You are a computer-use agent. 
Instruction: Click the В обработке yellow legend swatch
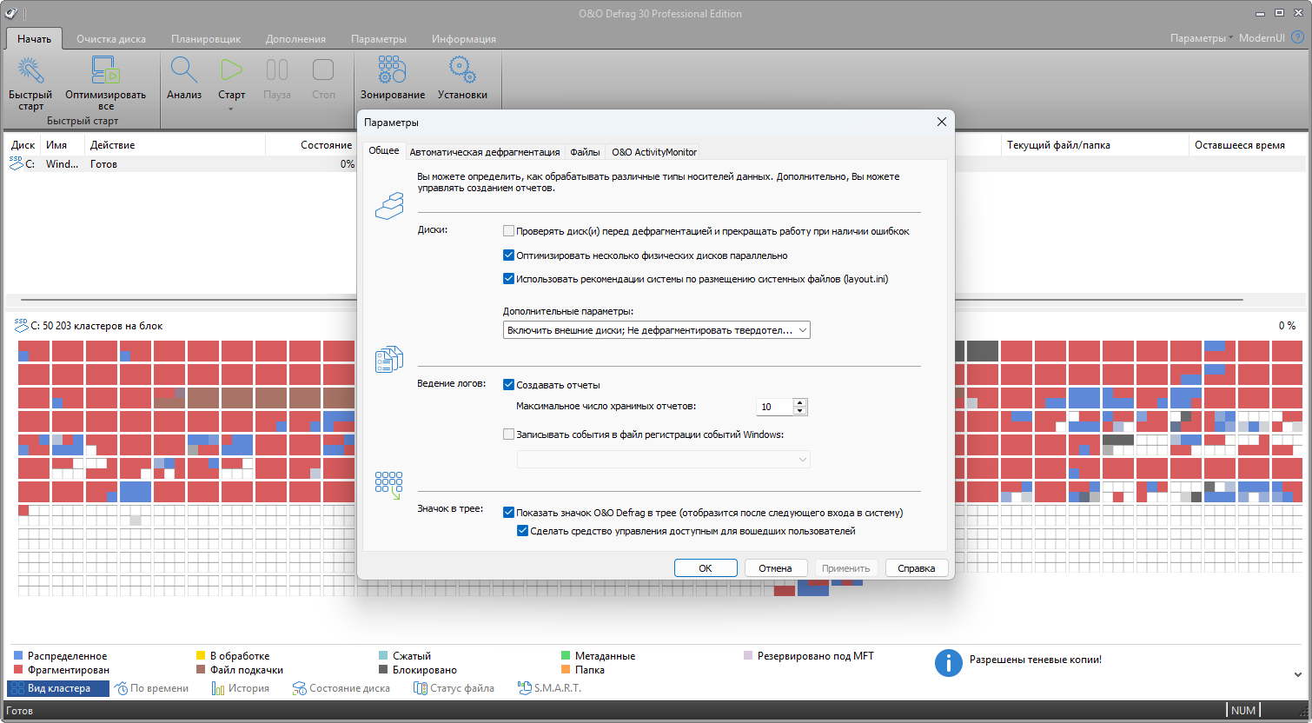click(x=201, y=656)
